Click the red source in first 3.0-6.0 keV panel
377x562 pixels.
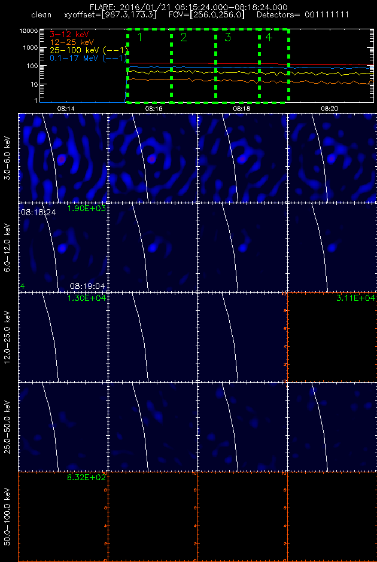[x=62, y=158]
